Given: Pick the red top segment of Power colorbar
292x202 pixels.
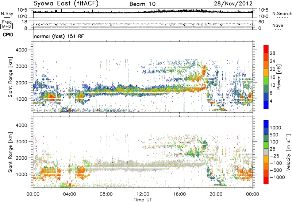Looking at the screenshot, I should 266,49.
